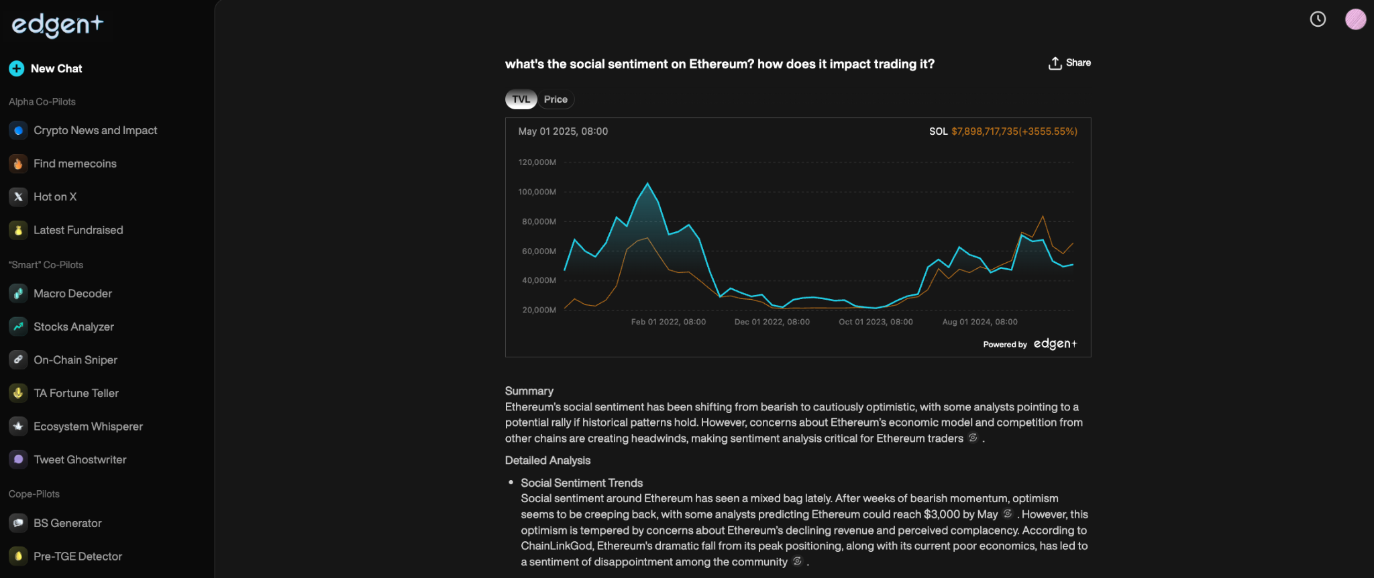The width and height of the screenshot is (1374, 578).
Task: Click the Tweet Ghostwriter icon
Action: click(x=18, y=459)
